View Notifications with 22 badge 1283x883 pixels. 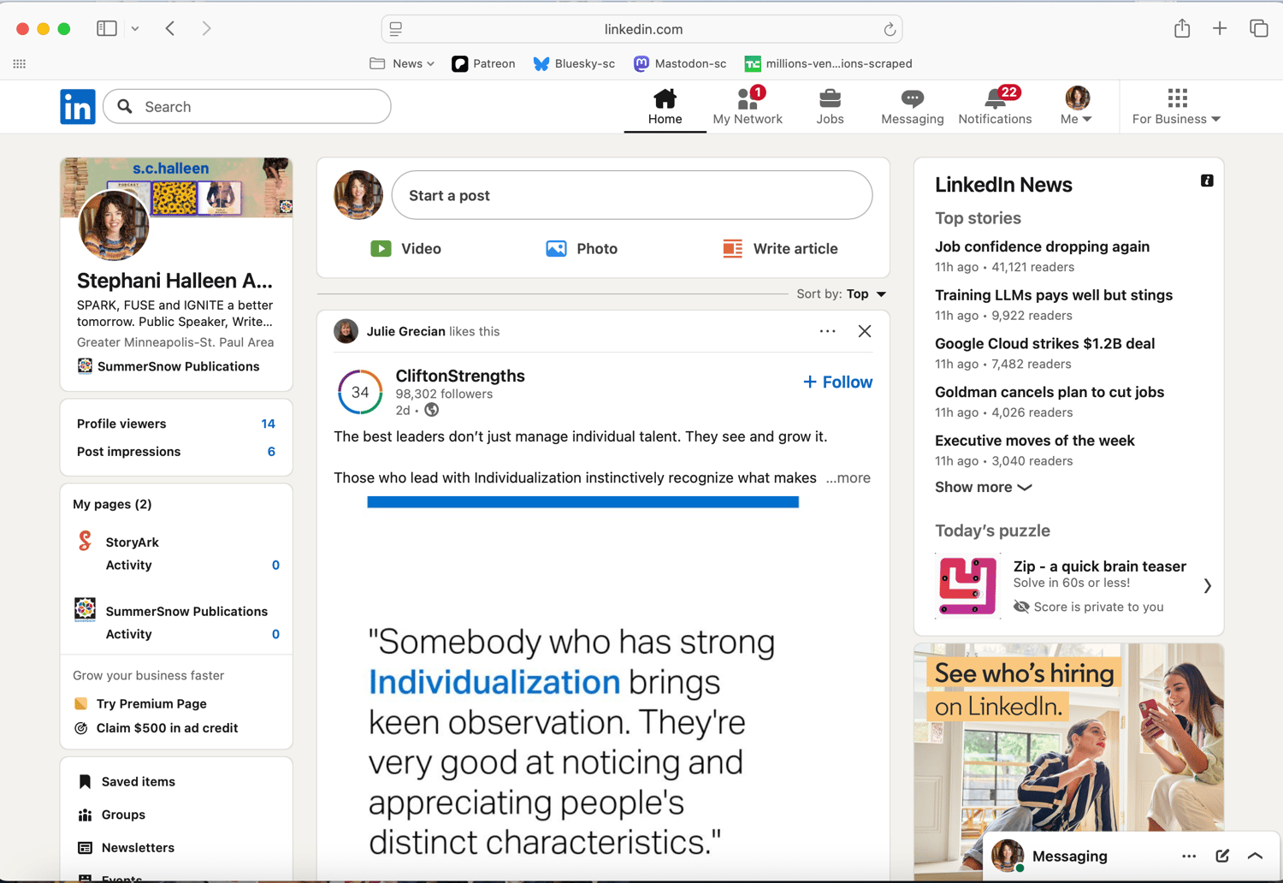995,107
